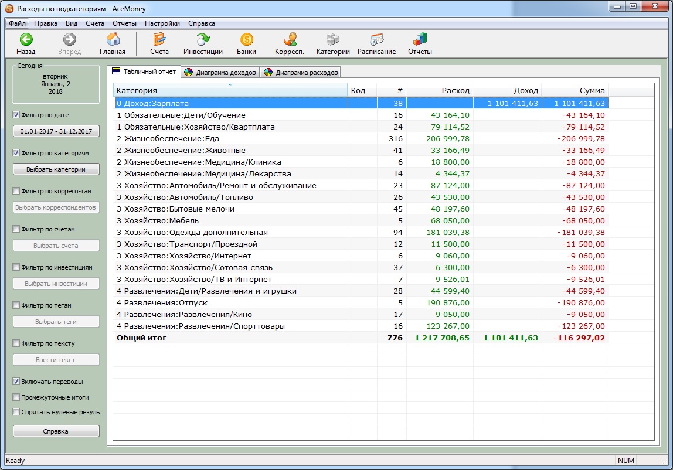The height and width of the screenshot is (470, 673).
Task: Click the expense value 206 999,78
Action: coord(448,139)
